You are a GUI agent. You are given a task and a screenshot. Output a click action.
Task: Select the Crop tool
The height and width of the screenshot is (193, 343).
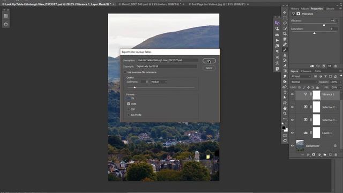point(285,34)
